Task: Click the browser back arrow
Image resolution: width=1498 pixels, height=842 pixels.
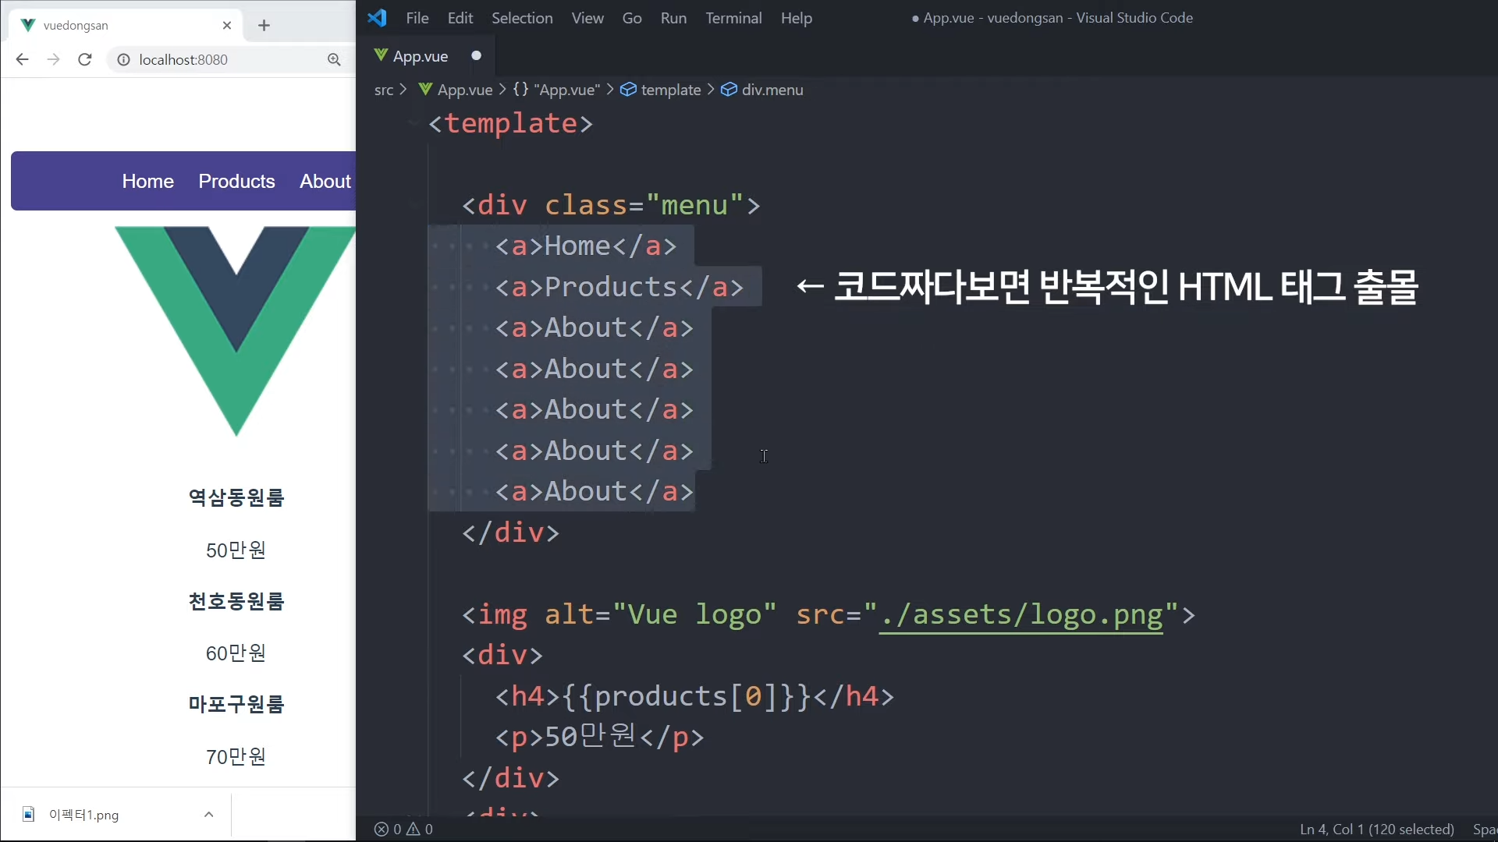Action: click(x=22, y=59)
